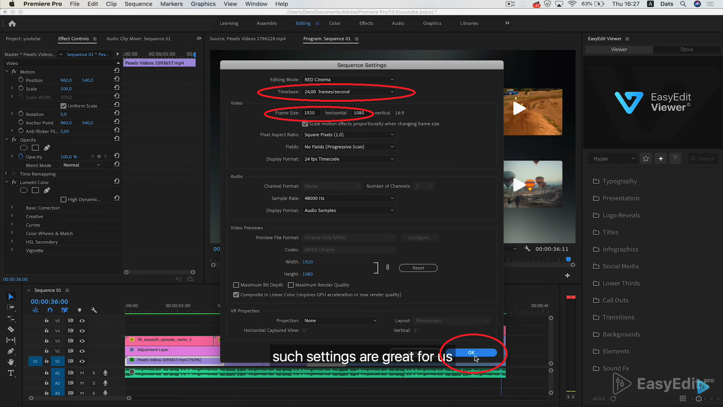Hide video track V5 output
Screen dimensions: 723x407
[x=82, y=321]
